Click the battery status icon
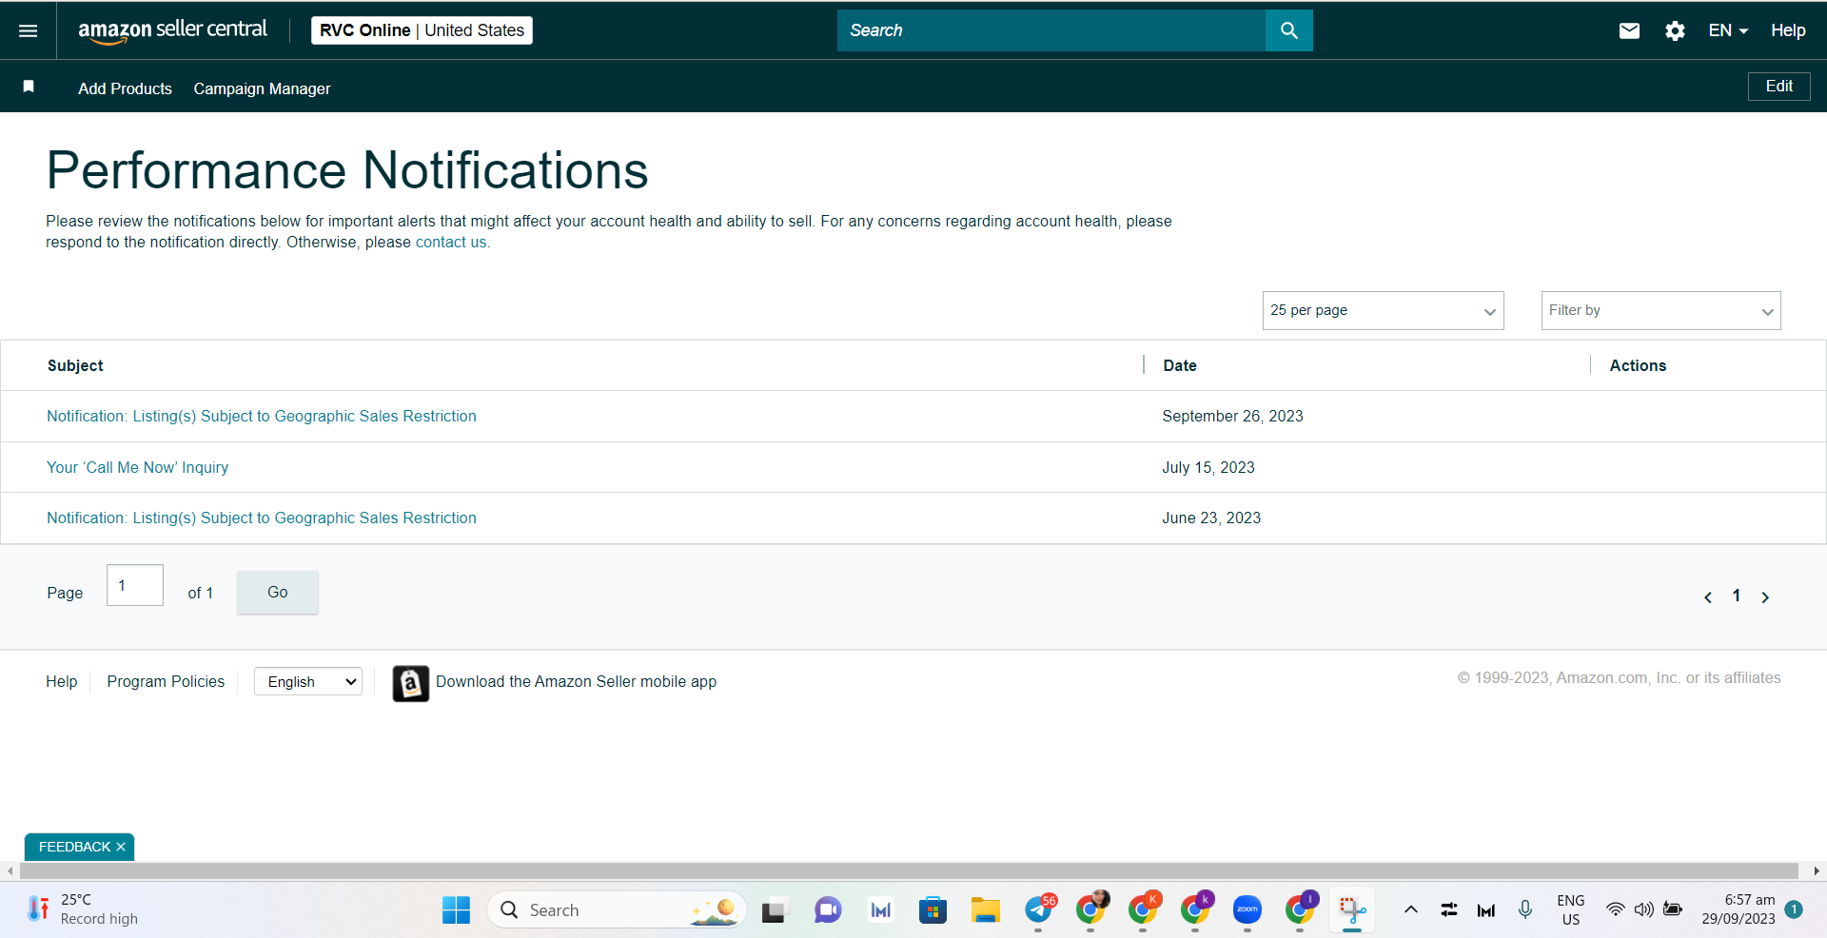The image size is (1827, 938). click(1673, 909)
